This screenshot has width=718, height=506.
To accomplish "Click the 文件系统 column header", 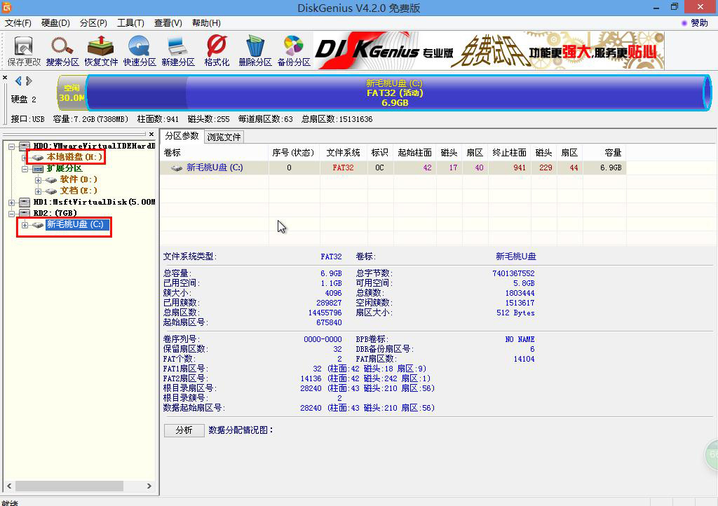I will 343,152.
